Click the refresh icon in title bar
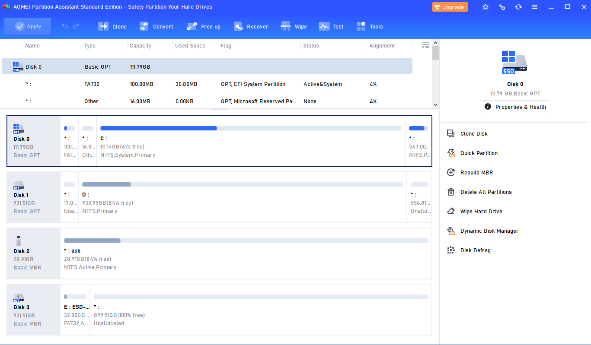 pyautogui.click(x=518, y=7)
